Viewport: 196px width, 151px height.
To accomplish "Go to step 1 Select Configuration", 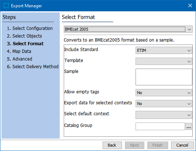I will 30,28.
